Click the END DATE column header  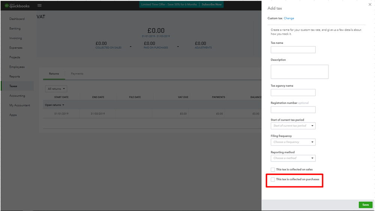[98, 97]
